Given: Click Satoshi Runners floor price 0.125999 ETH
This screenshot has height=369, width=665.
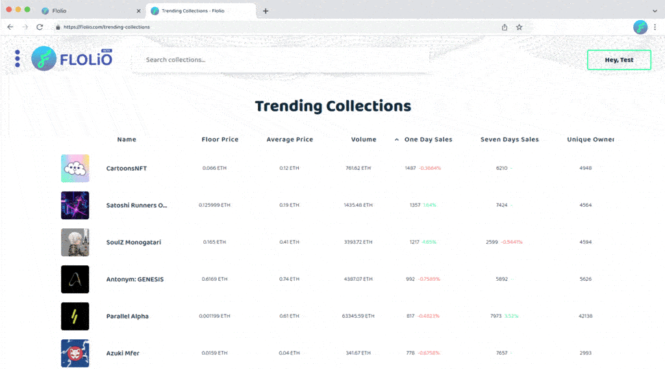Looking at the screenshot, I should [214, 205].
